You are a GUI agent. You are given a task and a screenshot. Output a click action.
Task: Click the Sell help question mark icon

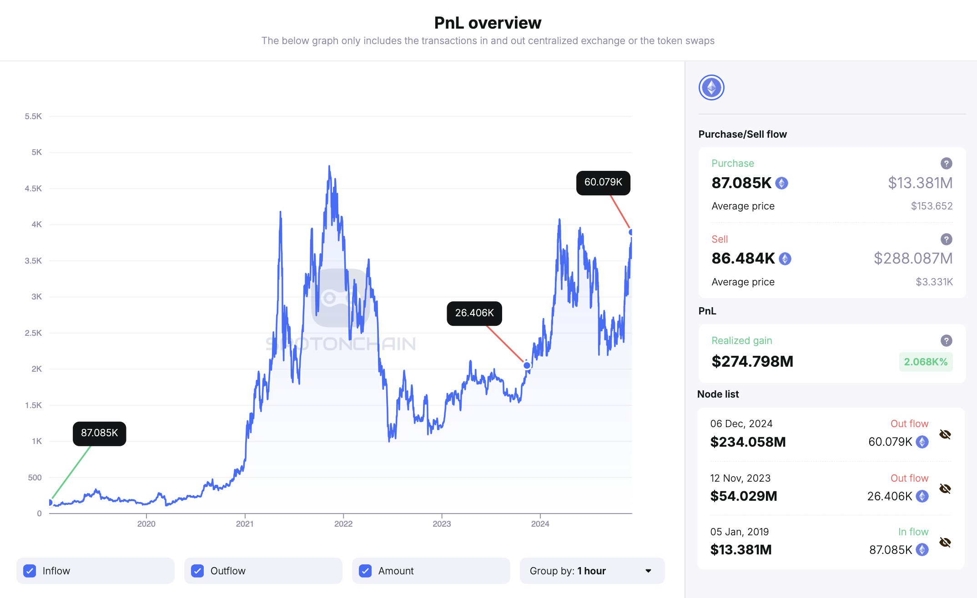tap(946, 239)
